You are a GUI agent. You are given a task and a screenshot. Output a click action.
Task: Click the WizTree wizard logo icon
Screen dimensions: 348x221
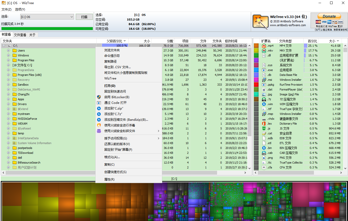(260, 21)
